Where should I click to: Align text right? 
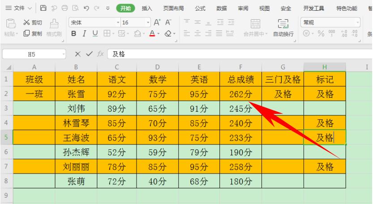click(x=208, y=33)
